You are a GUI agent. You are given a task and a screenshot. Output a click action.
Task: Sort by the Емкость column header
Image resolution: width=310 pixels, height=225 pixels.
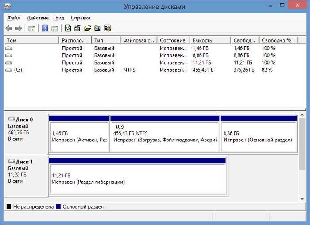(210, 40)
